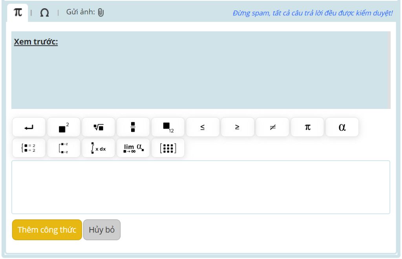402x259 pixels.
Task: Insert the greater-than-or-equal sign
Action: coord(238,127)
